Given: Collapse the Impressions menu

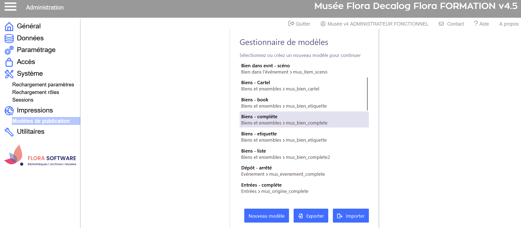Looking at the screenshot, I should click(35, 110).
